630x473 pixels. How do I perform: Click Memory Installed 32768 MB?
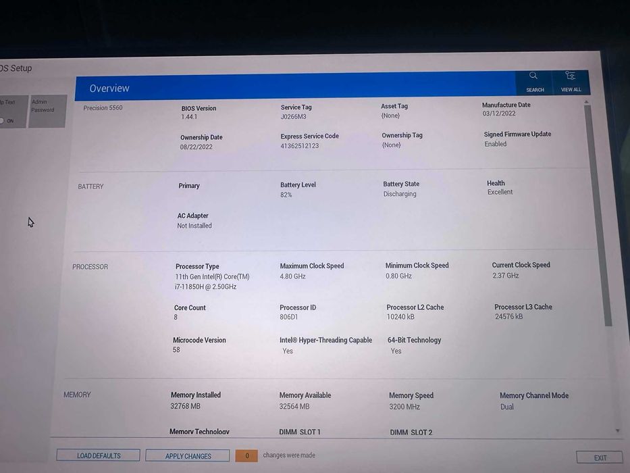(185, 406)
